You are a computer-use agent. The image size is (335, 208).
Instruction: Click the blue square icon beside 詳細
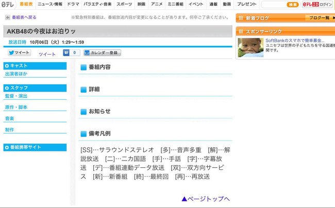coord(83,90)
